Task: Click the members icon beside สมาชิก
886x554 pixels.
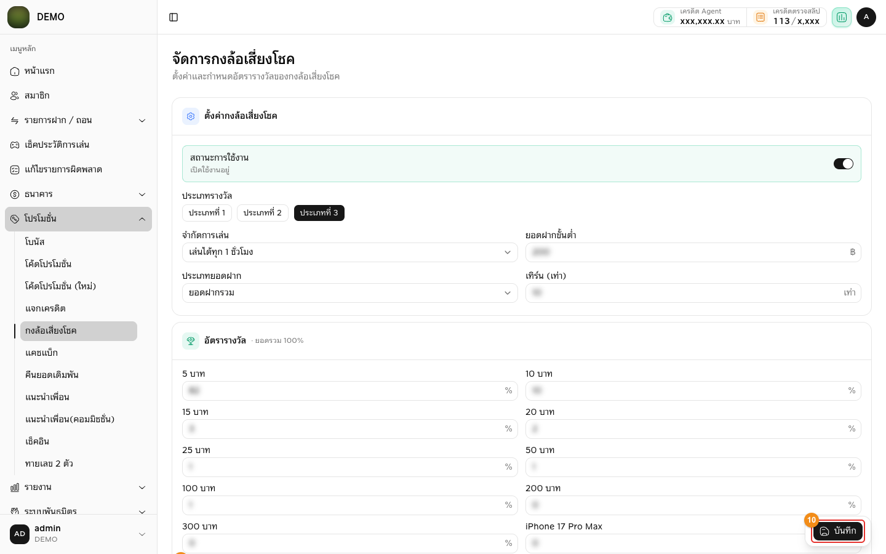Action: point(15,96)
